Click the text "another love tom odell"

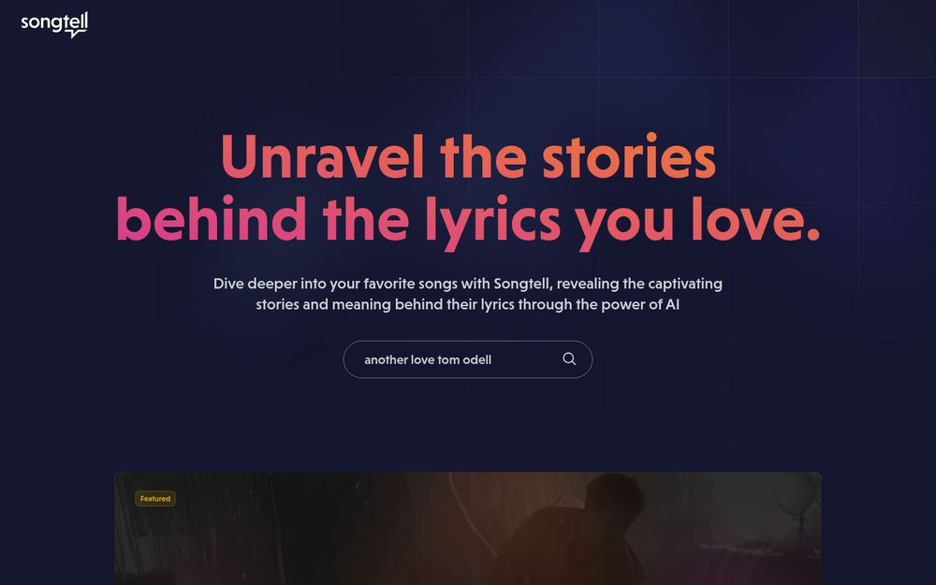click(428, 360)
